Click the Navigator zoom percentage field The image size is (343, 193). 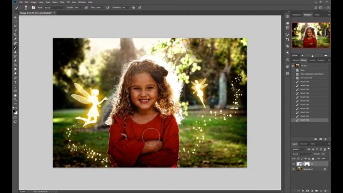click(x=295, y=56)
